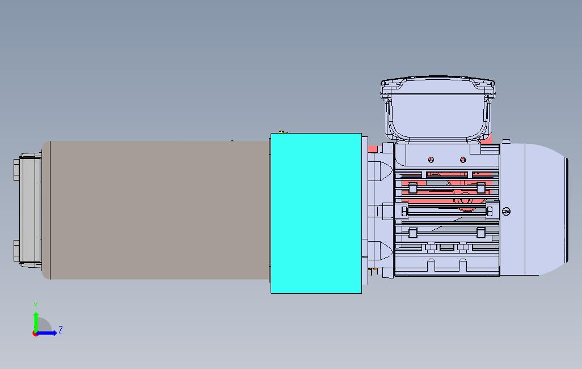Screen dimensions: 582x369
Task: Select the horizontal tie rod on motor fins
Action: coord(447,212)
